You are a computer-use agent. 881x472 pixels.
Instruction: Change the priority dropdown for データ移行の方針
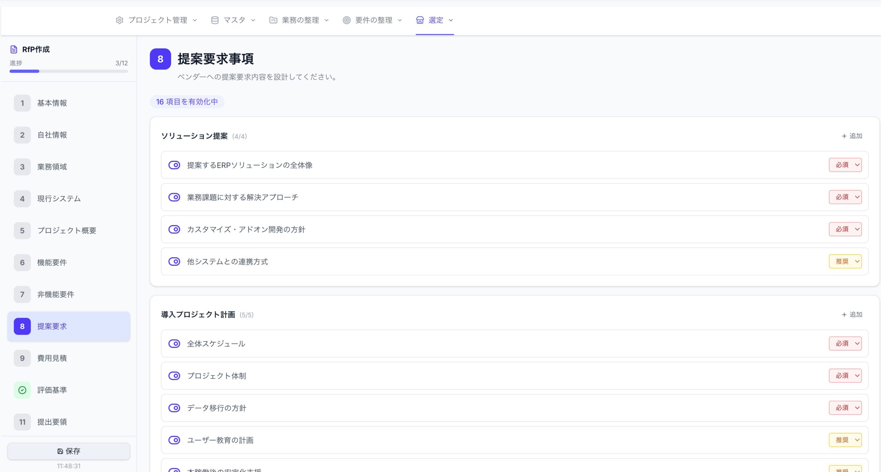[x=845, y=408]
